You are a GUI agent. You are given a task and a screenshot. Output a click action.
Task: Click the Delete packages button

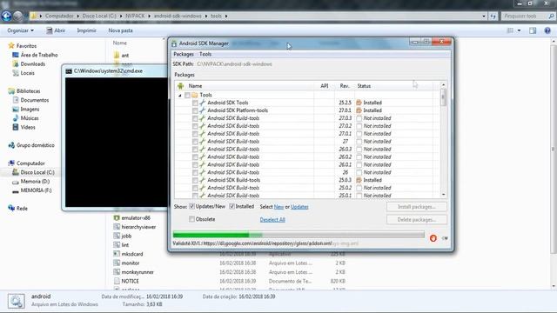pyautogui.click(x=417, y=220)
